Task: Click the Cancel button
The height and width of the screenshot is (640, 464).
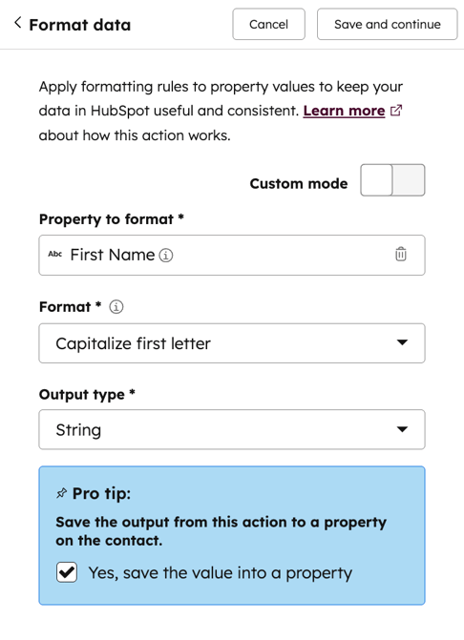Action: click(269, 24)
